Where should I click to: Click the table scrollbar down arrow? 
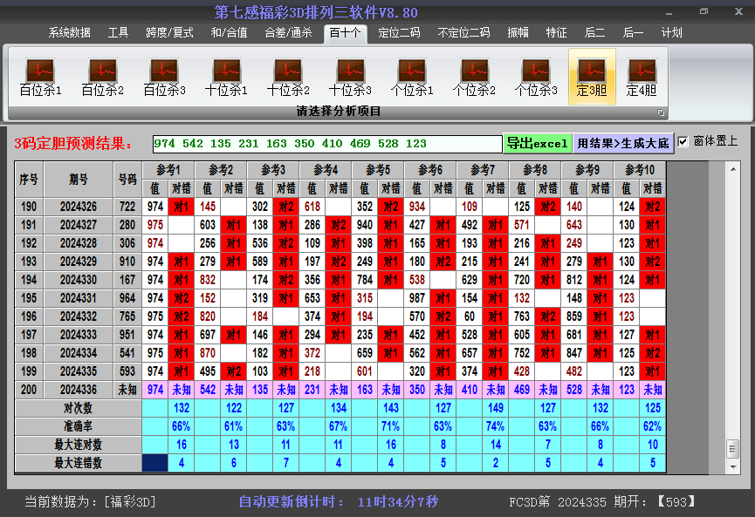733,466
